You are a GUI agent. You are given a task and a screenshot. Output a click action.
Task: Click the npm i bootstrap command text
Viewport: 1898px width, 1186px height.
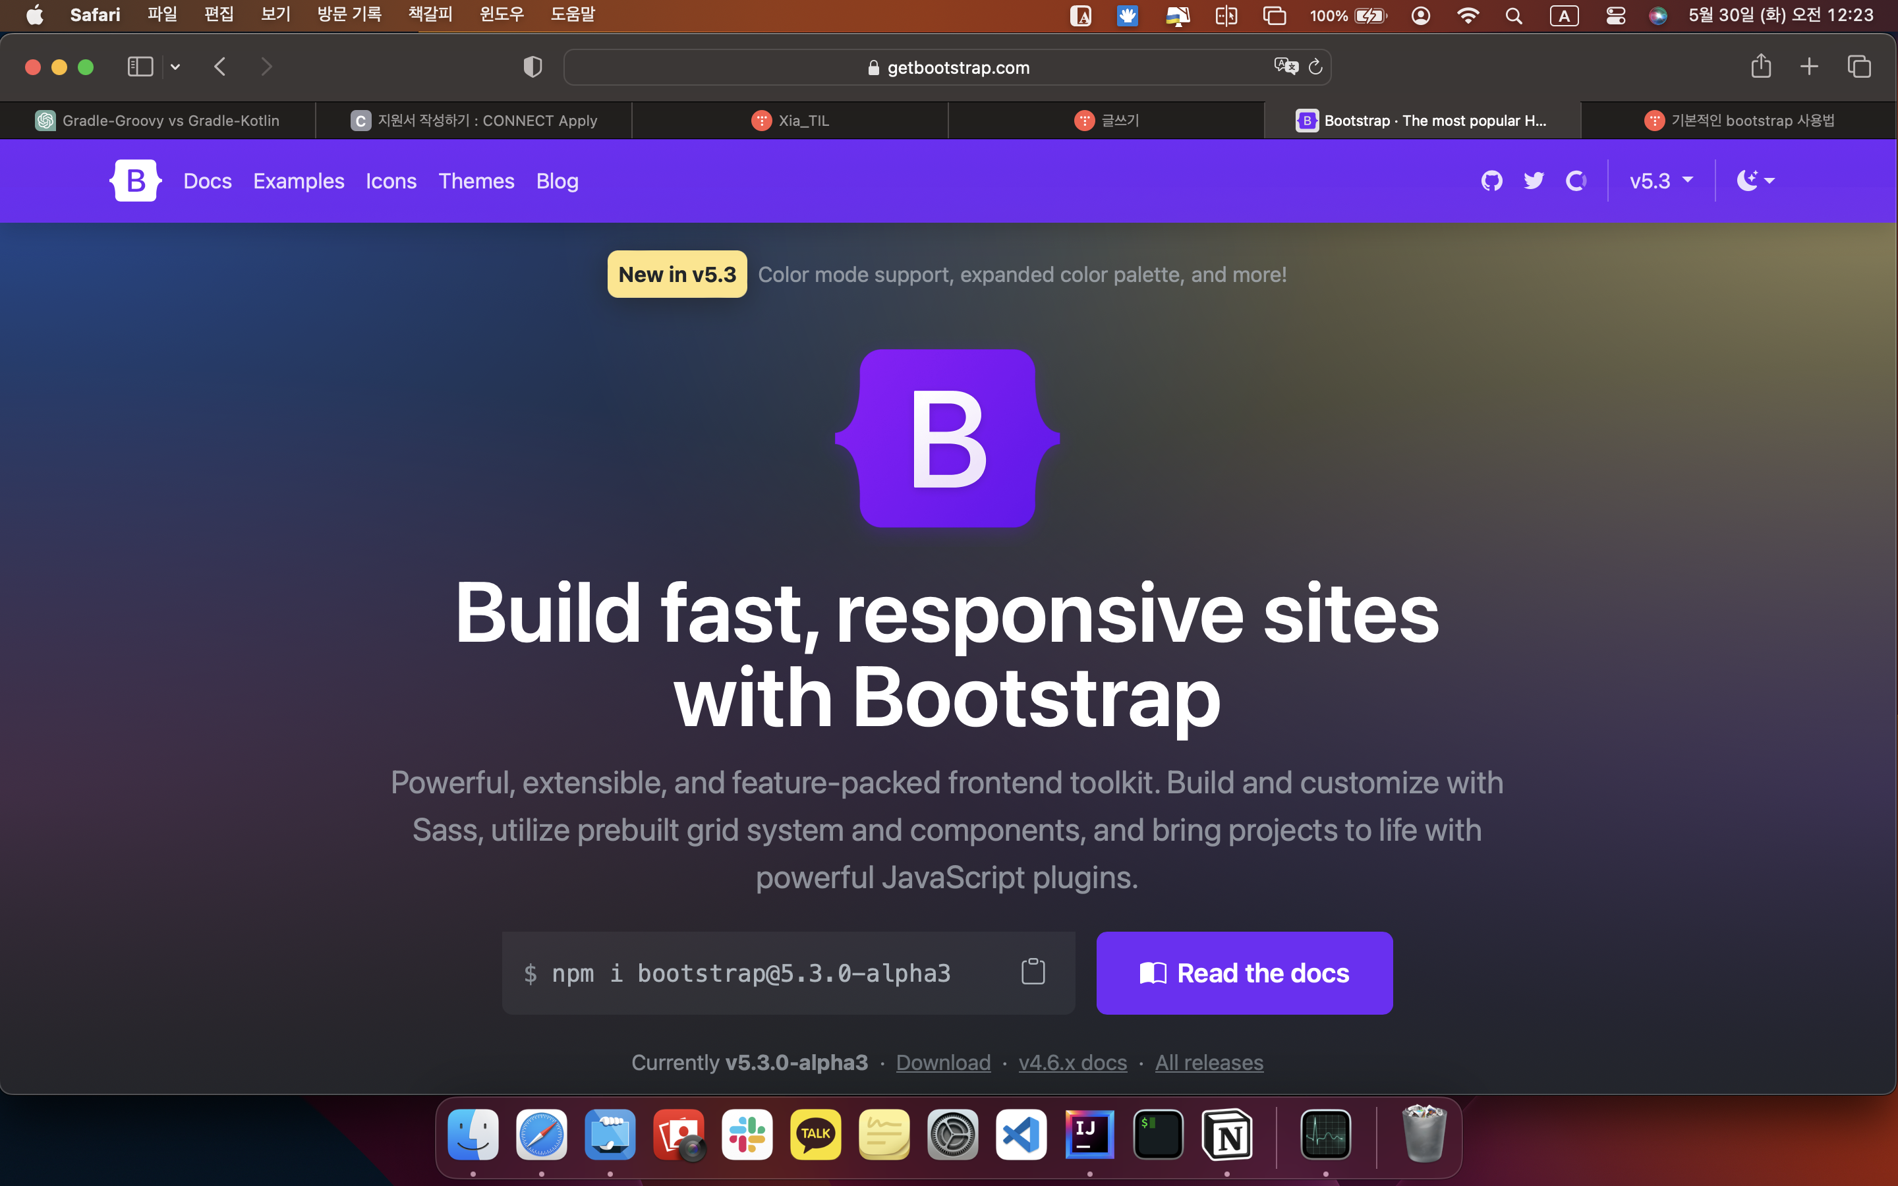(x=751, y=973)
